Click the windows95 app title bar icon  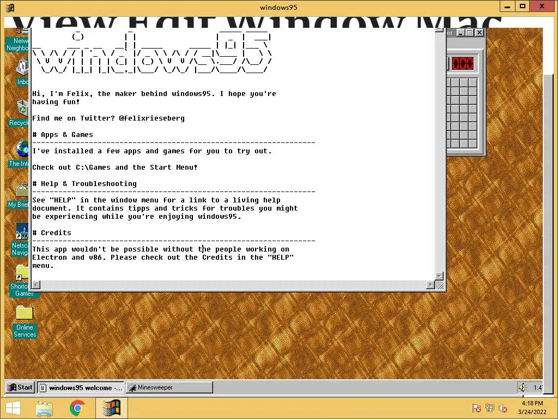10,7
